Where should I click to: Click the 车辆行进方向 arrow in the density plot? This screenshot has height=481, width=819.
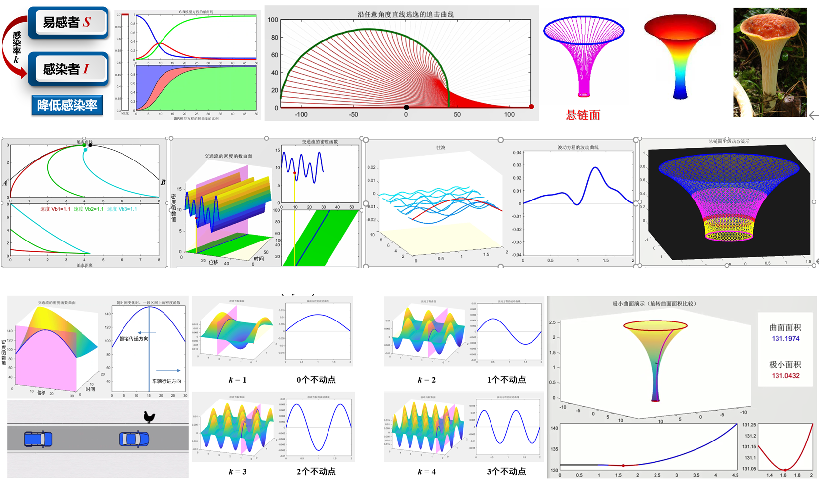tap(168, 370)
